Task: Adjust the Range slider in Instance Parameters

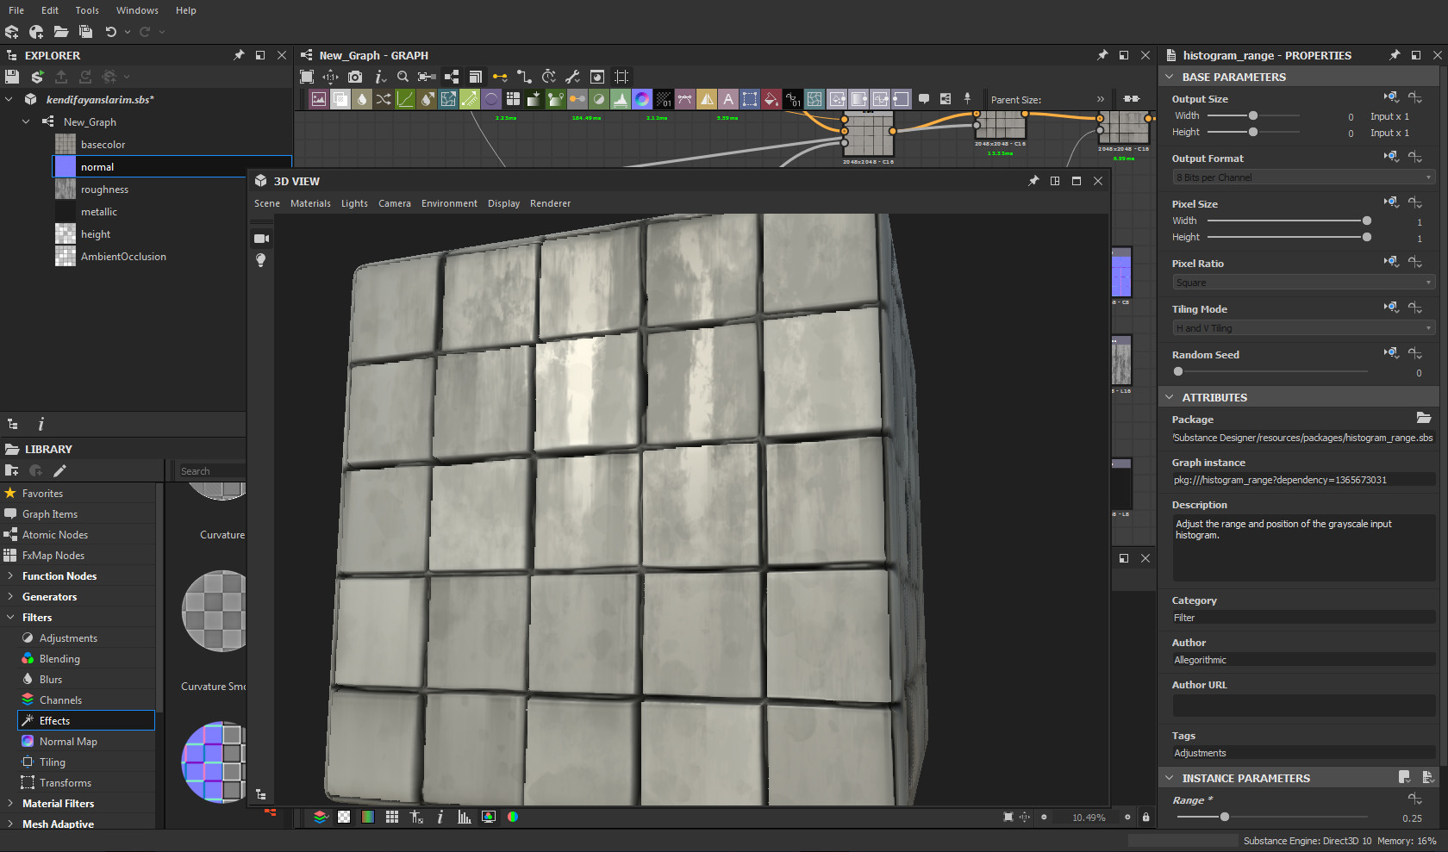Action: coord(1224,816)
